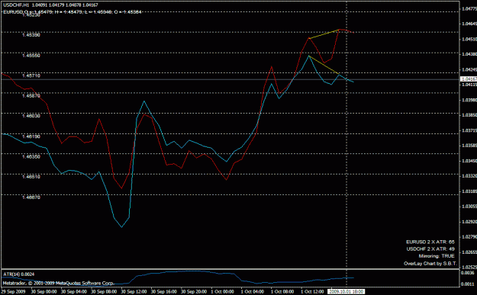Click overlay price label 1.46350
The width and height of the screenshot is (477, 295).
click(31, 156)
